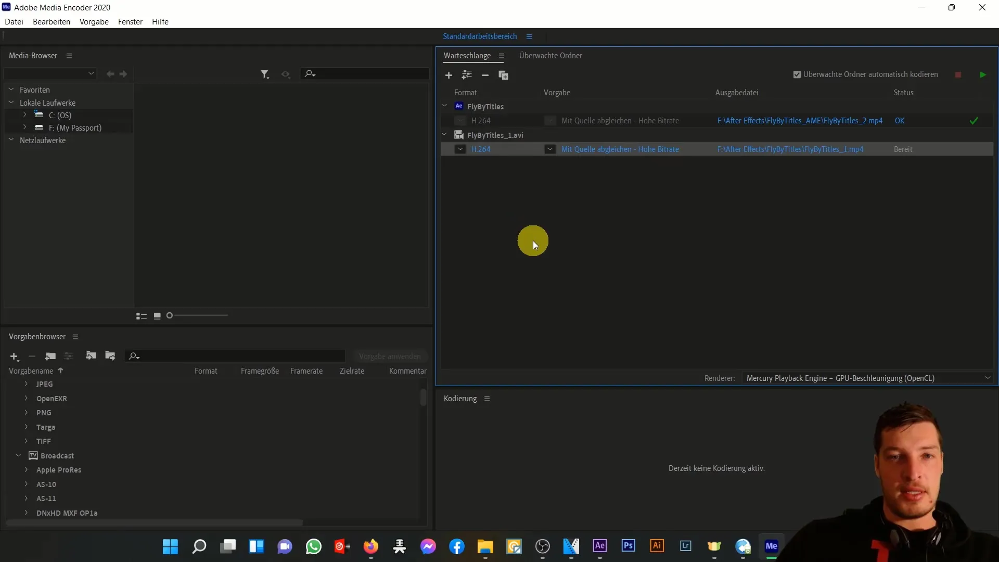Click the stop encoding queue button
The width and height of the screenshot is (999, 562).
[x=958, y=74]
